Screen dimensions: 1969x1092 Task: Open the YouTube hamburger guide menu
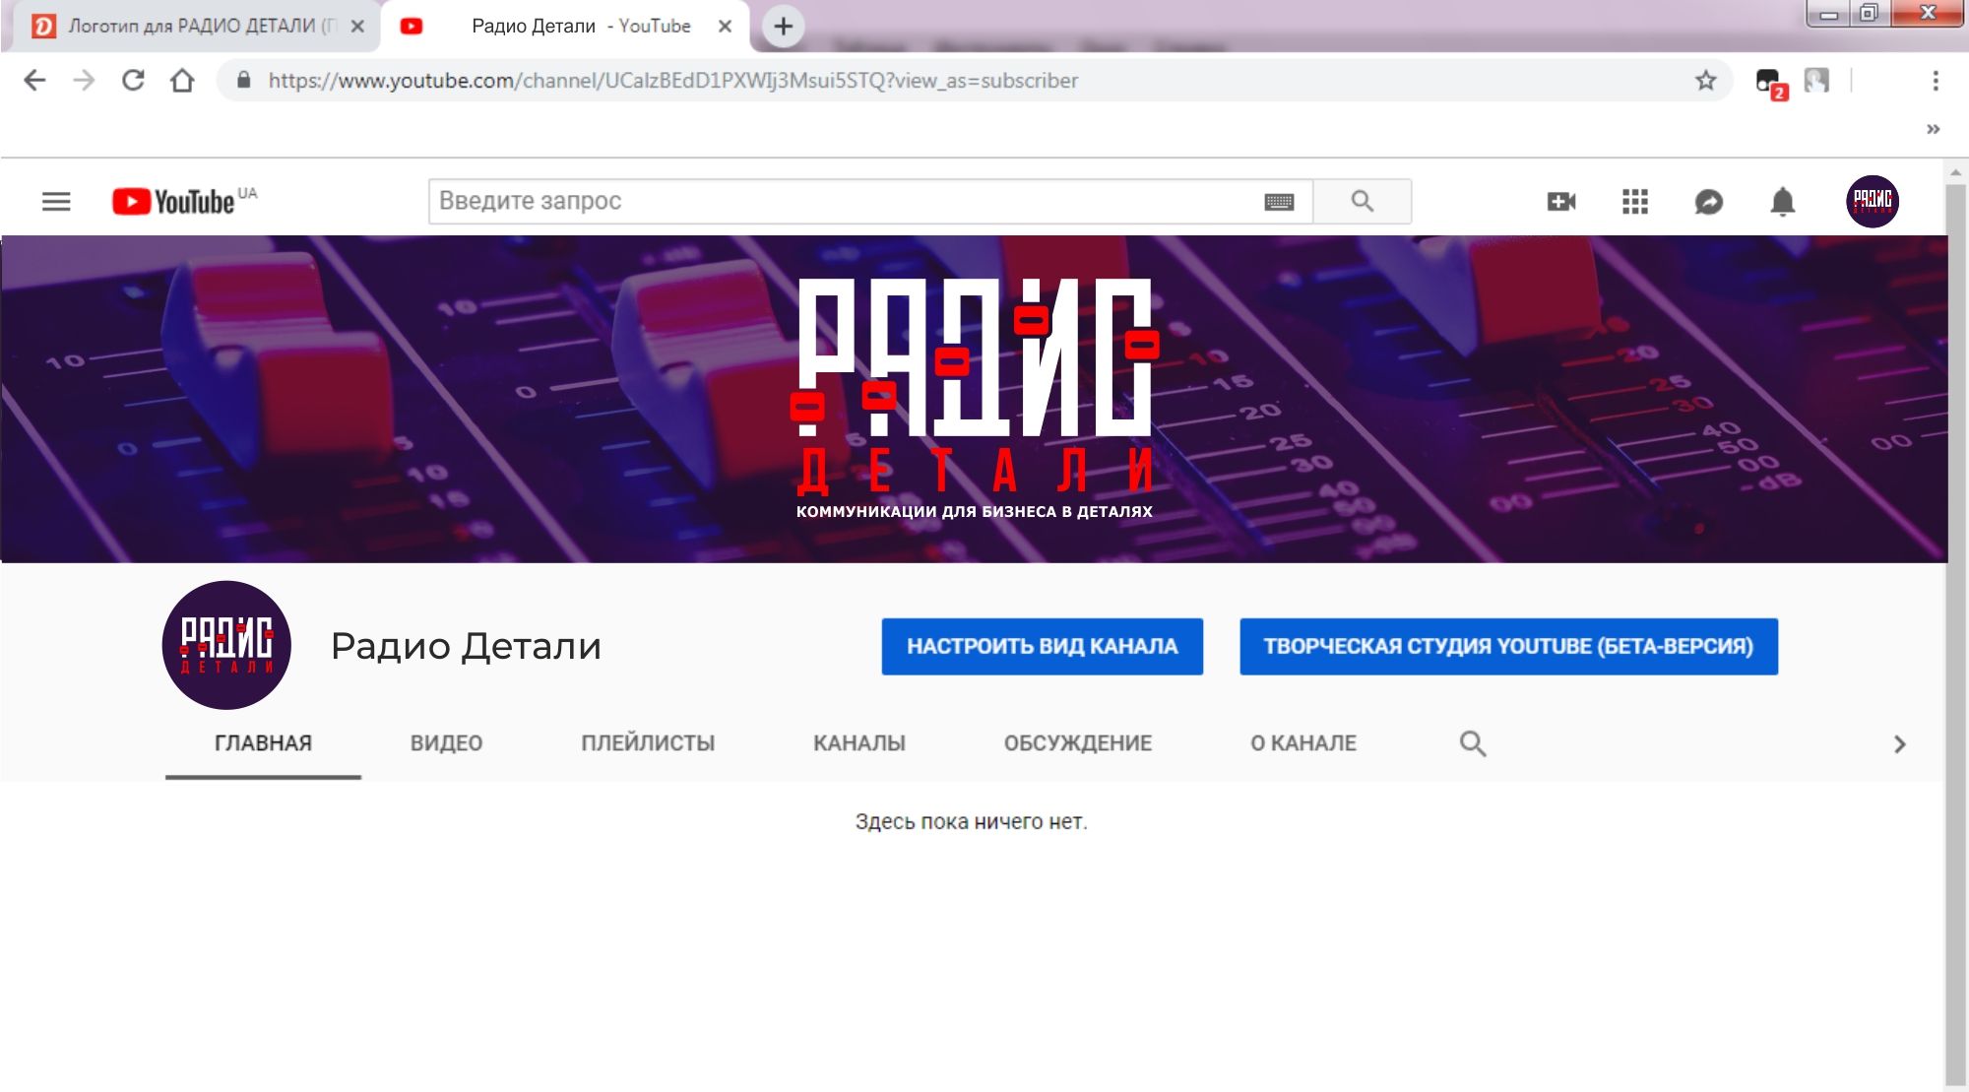[x=56, y=202]
